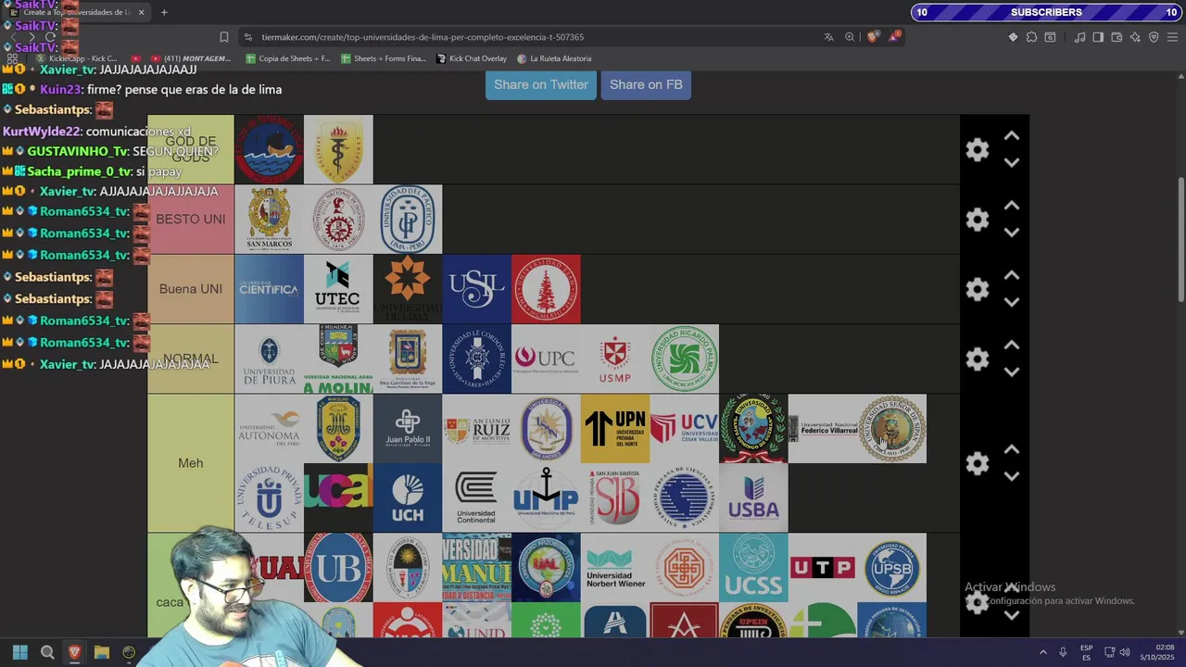Close the tiermaker tab
Image resolution: width=1186 pixels, height=667 pixels.
pos(141,12)
